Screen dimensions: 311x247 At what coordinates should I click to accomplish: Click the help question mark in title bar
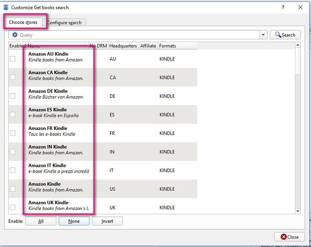[x=283, y=7]
